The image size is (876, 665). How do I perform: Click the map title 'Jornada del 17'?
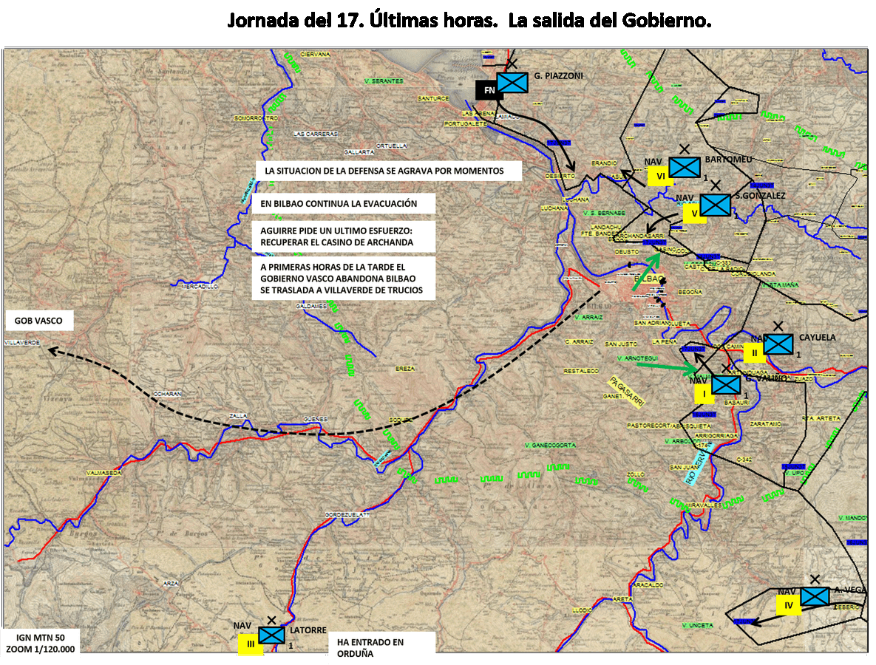[469, 21]
